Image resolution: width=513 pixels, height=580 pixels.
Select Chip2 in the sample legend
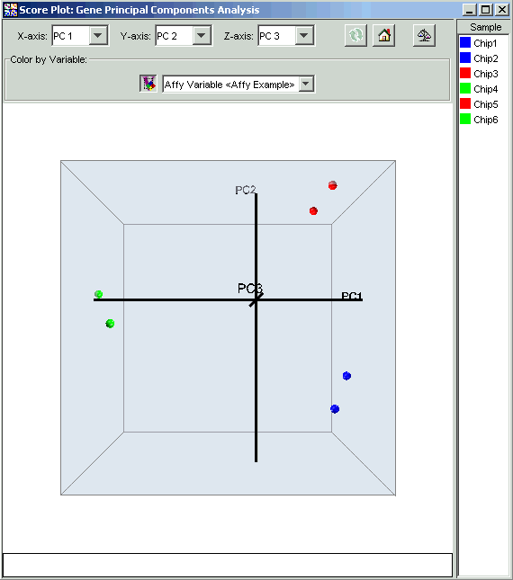pyautogui.click(x=486, y=58)
